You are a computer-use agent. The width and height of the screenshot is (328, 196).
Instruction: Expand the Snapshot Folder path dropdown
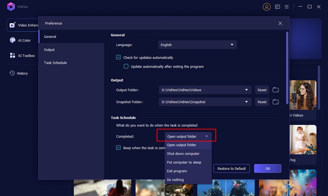click(x=205, y=102)
